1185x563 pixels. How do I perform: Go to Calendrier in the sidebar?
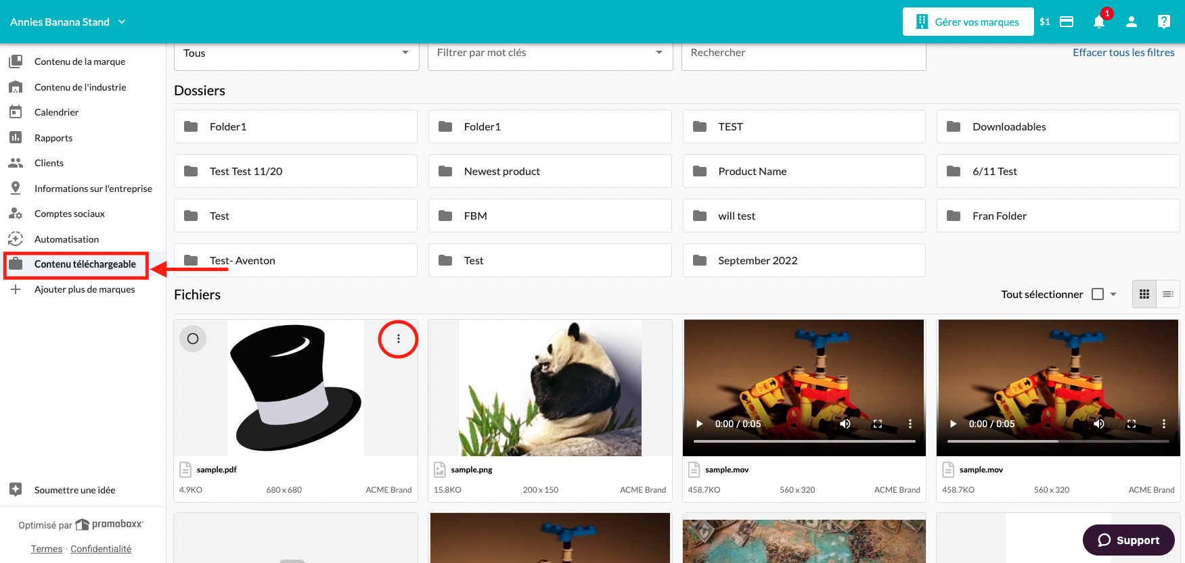click(x=56, y=112)
